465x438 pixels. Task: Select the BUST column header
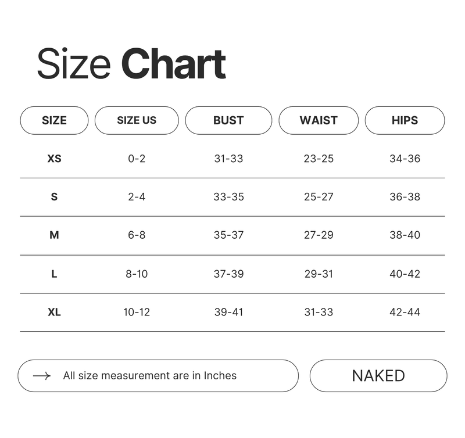coord(228,120)
